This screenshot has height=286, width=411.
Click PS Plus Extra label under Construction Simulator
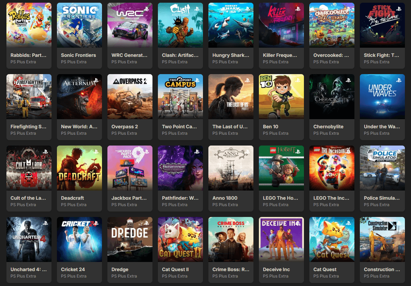376,276
